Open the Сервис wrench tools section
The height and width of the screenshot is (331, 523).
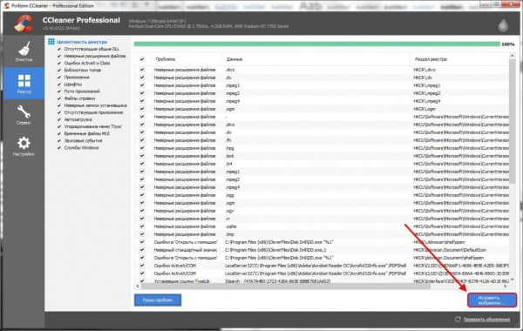(x=24, y=115)
